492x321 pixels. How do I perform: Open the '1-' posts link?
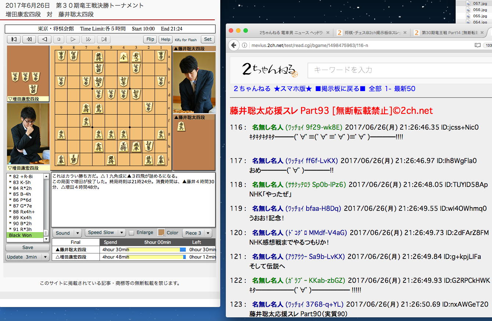pos(388,89)
